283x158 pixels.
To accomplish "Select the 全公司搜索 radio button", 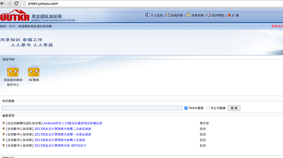I will 208,108.
